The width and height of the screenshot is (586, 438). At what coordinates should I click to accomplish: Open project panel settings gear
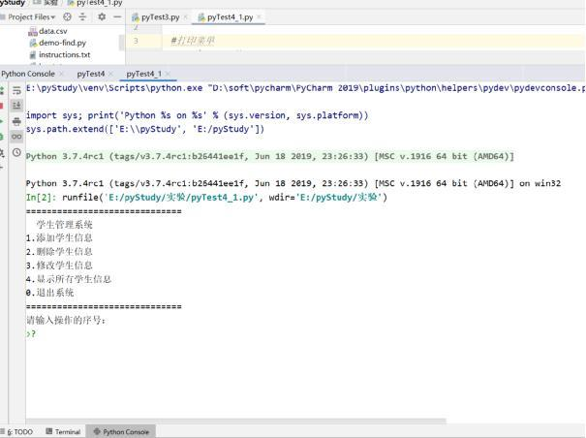pyautogui.click(x=102, y=16)
